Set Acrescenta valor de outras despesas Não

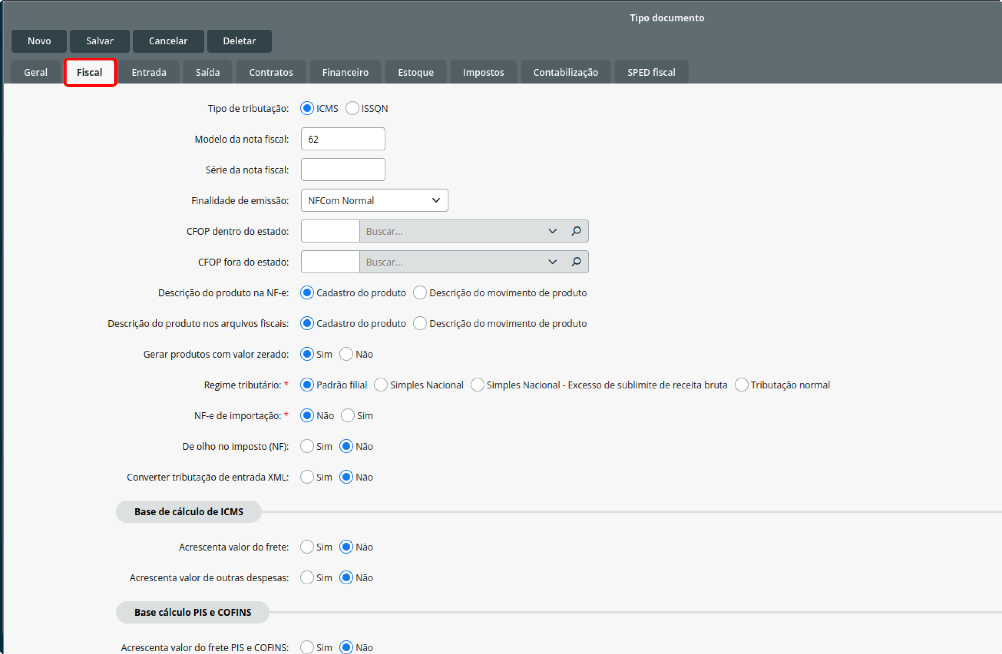[346, 578]
